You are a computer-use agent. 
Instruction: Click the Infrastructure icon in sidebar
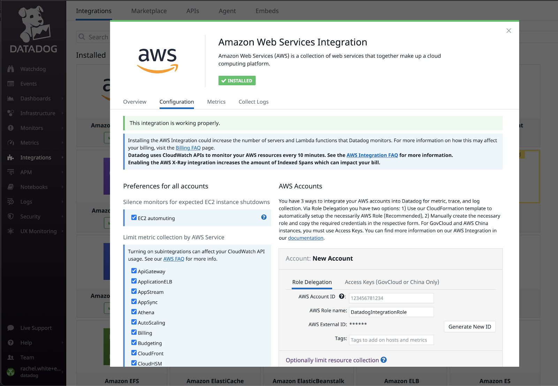point(11,113)
